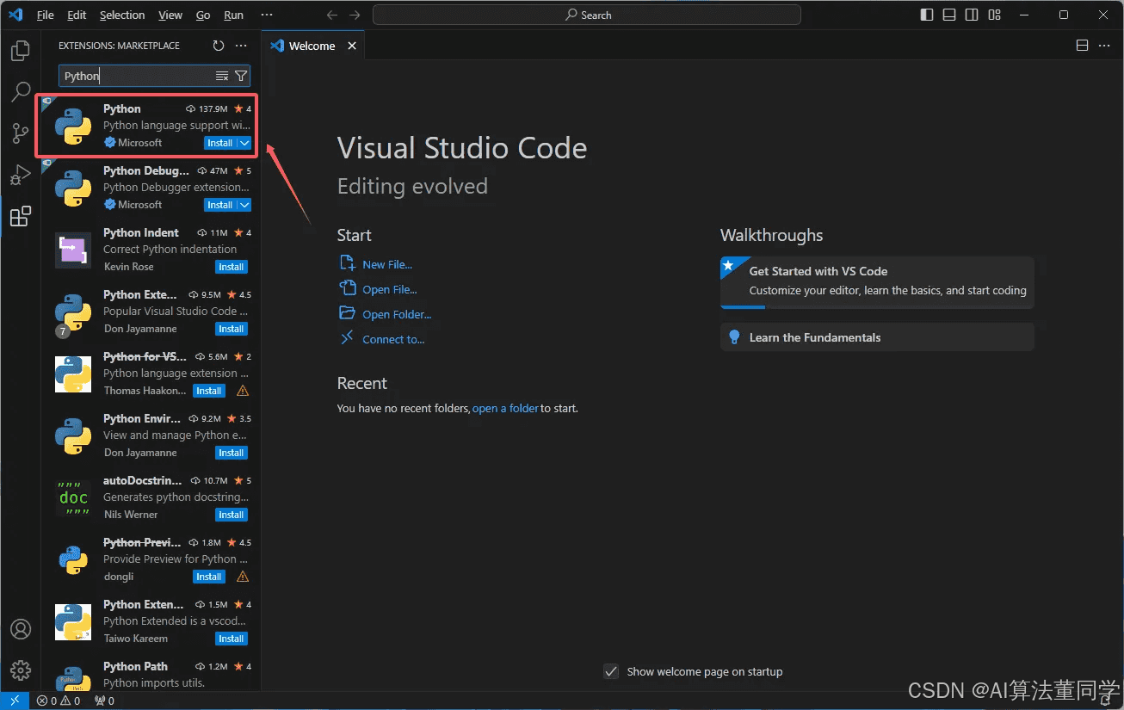1124x710 pixels.
Task: Open the Source Control view
Action: point(21,133)
